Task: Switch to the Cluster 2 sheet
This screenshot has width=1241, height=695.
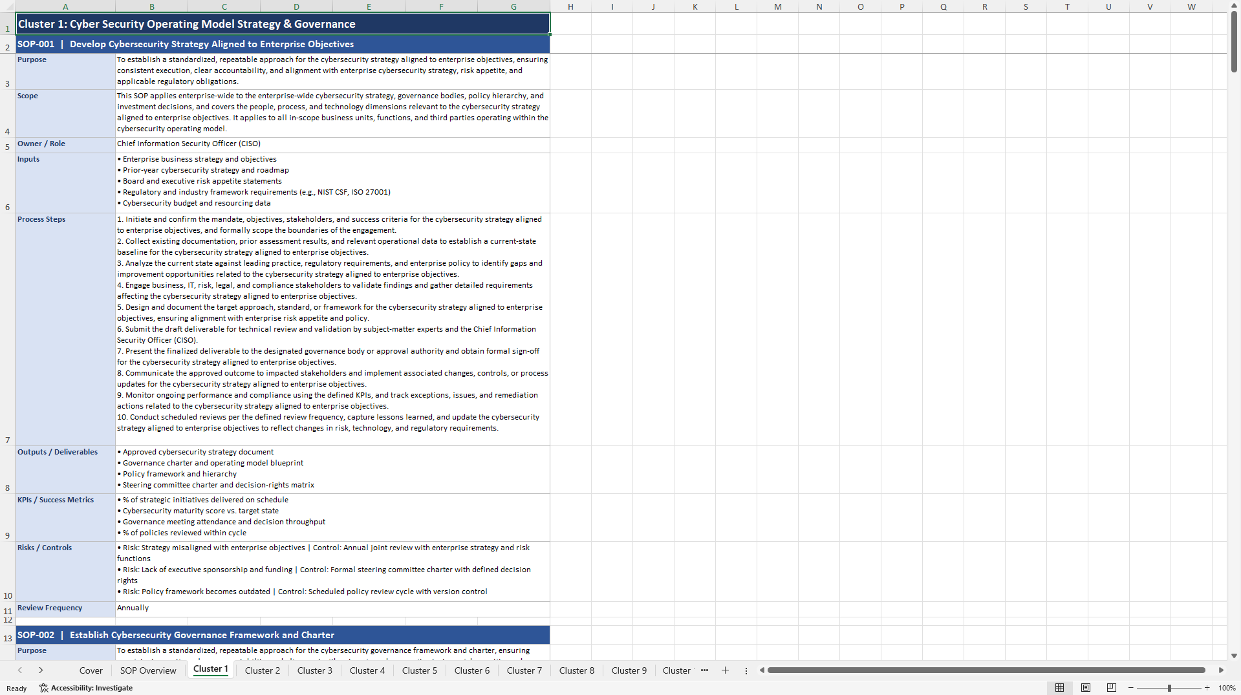Action: pyautogui.click(x=263, y=670)
